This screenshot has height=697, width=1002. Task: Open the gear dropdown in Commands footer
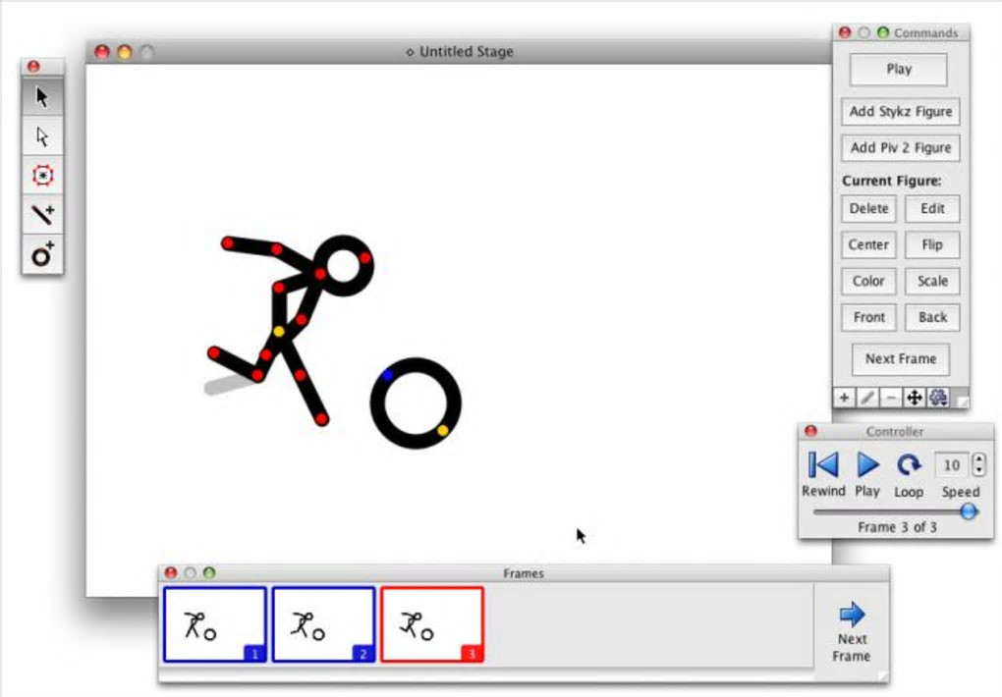click(x=938, y=398)
